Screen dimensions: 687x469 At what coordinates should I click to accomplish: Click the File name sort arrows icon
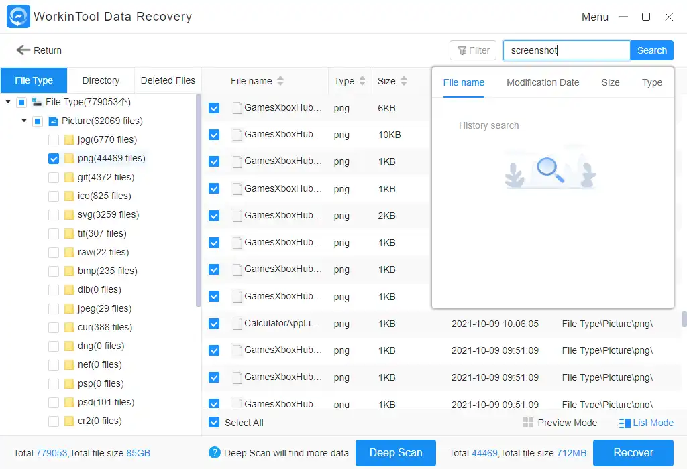click(280, 81)
